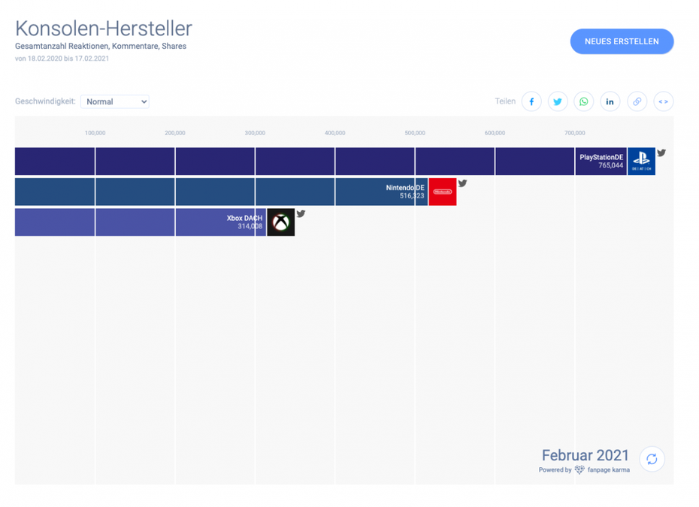Viewport: 699px width, 507px height.
Task: Open the Geschwindigkeit Normal dropdown
Action: click(x=114, y=101)
